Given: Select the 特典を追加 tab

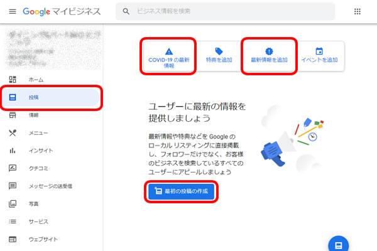Looking at the screenshot, I should pyautogui.click(x=219, y=56).
